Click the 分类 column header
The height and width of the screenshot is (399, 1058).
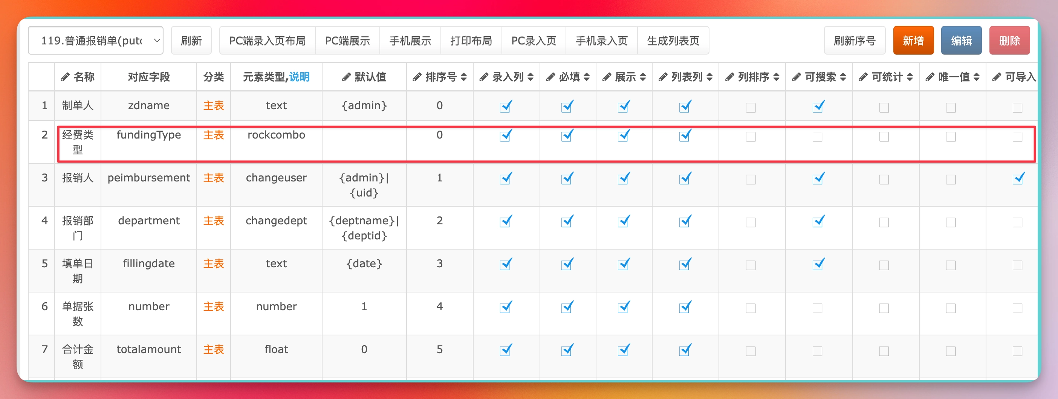(x=214, y=77)
